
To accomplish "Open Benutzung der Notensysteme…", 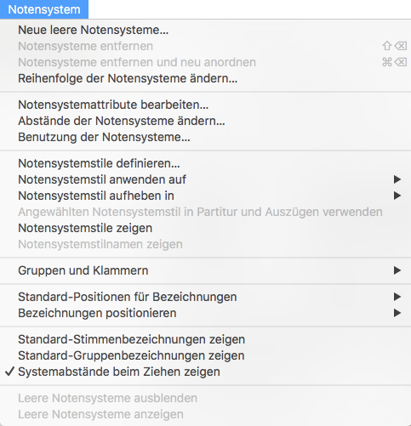I will point(205,137).
